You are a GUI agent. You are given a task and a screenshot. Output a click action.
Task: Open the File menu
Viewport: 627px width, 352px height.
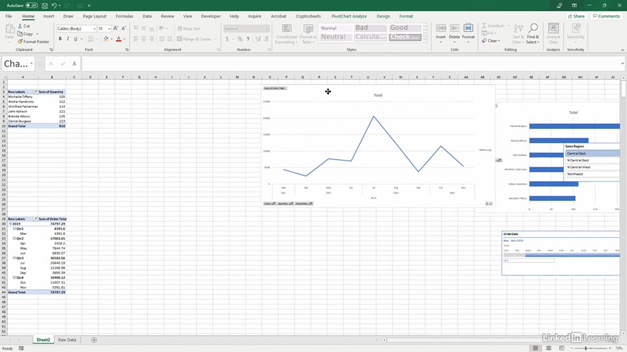tap(9, 16)
